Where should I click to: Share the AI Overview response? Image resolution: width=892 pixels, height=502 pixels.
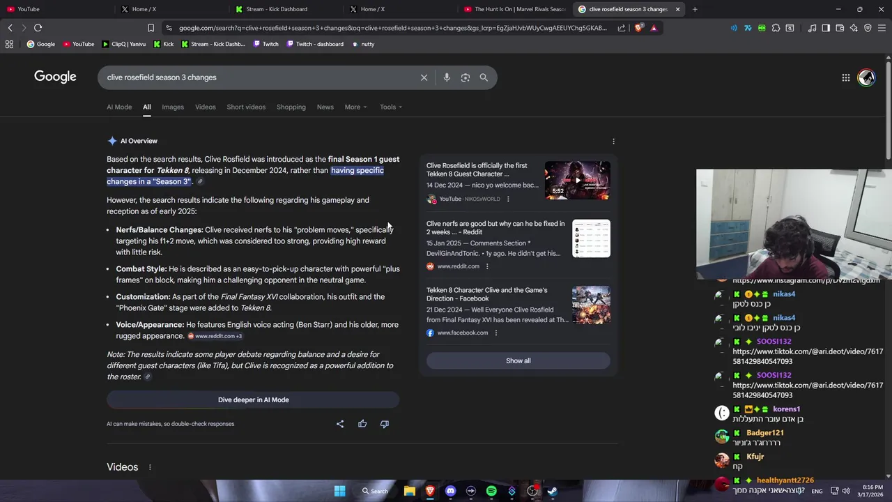340,424
